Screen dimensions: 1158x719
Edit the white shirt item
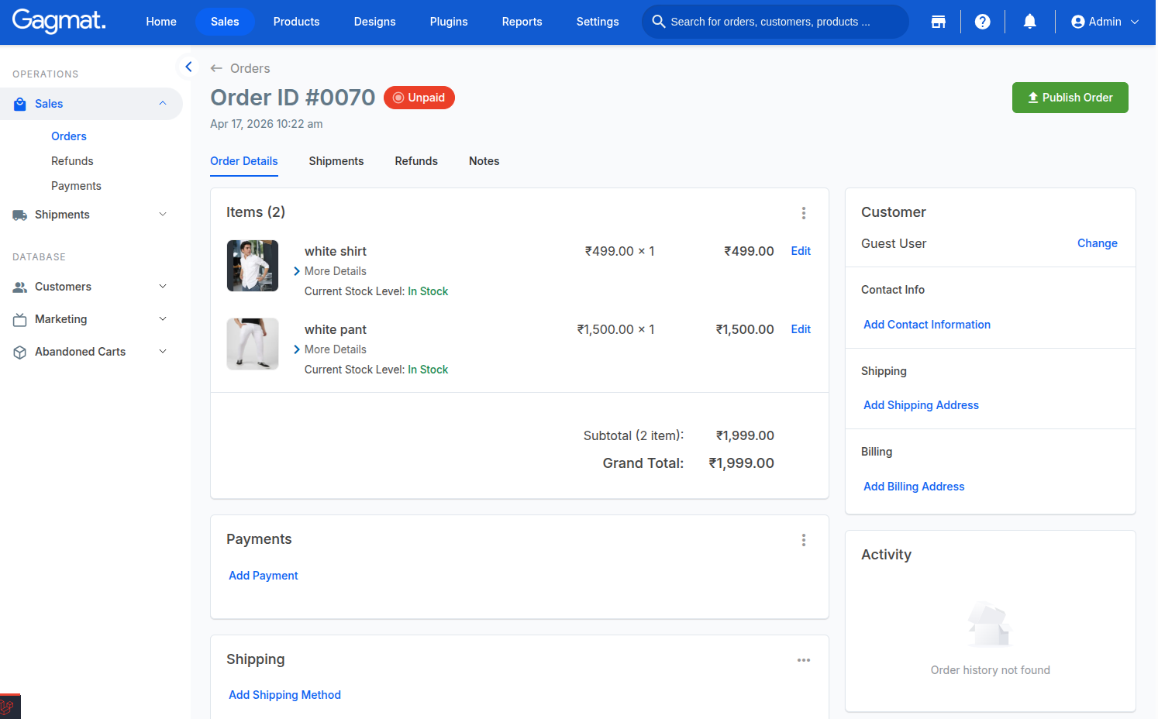coord(801,251)
